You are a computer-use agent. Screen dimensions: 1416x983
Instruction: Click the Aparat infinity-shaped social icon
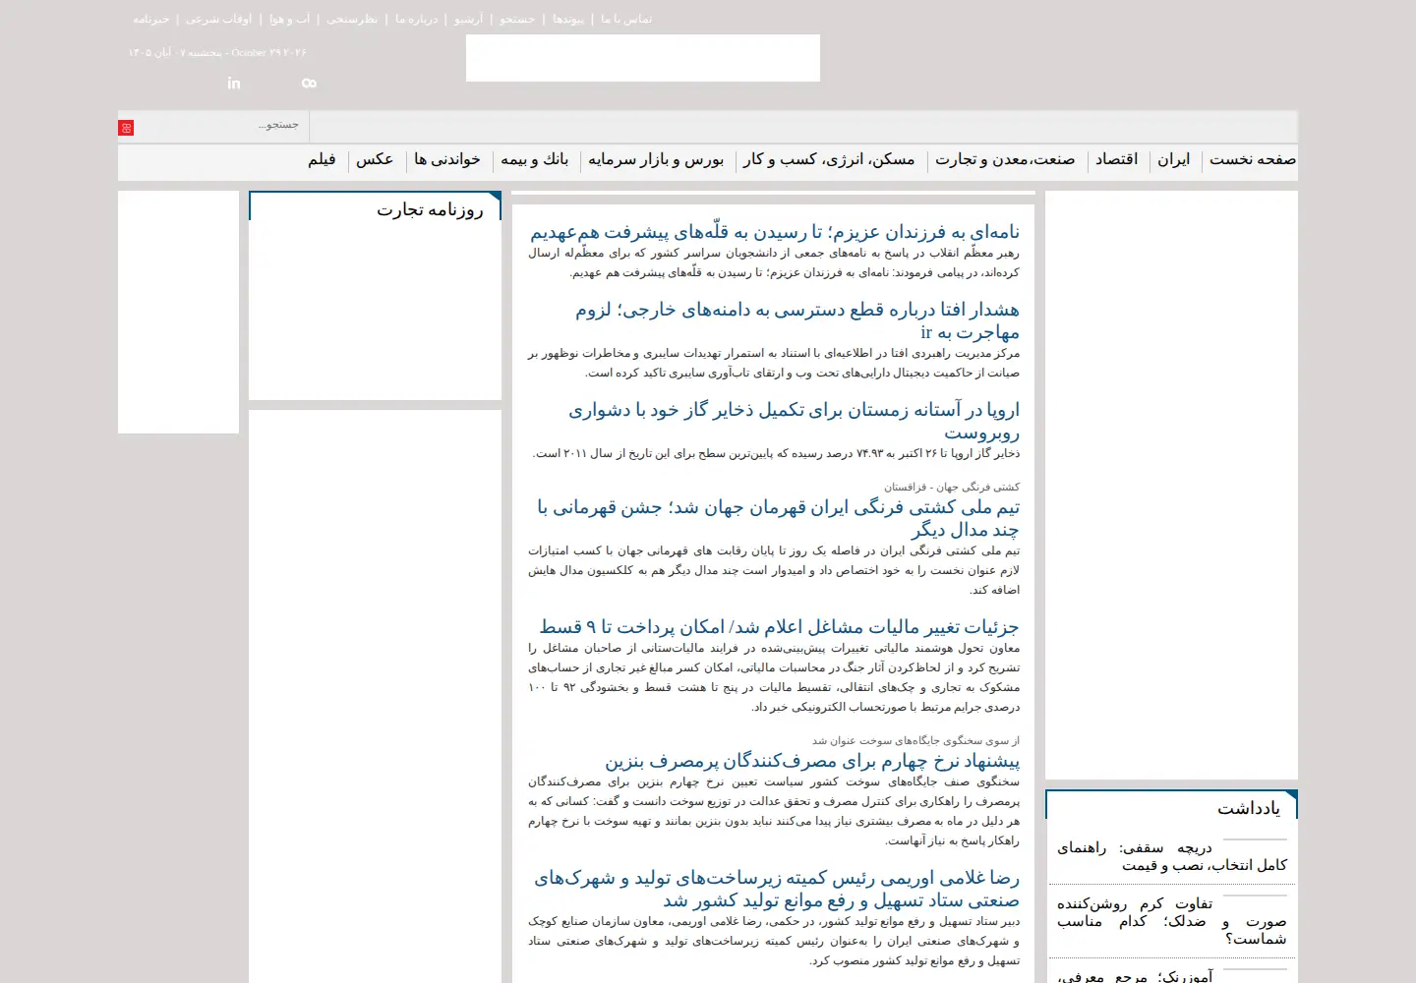pos(309,83)
